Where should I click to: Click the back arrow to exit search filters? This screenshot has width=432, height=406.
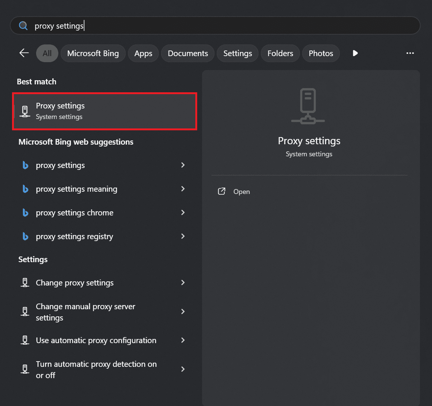24,53
